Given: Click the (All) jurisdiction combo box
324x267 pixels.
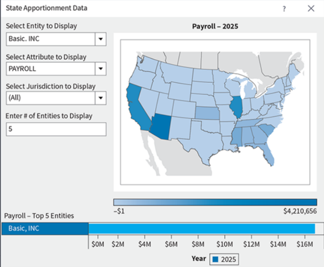Looking at the screenshot, I should [50, 98].
